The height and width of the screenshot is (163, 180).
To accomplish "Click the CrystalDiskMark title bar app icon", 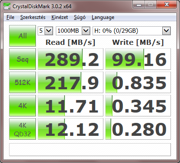I will (6, 6).
